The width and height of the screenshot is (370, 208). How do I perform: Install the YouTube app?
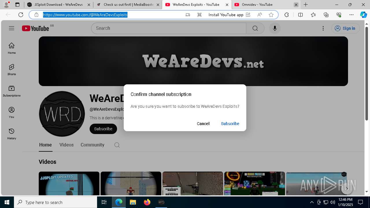tap(229, 15)
